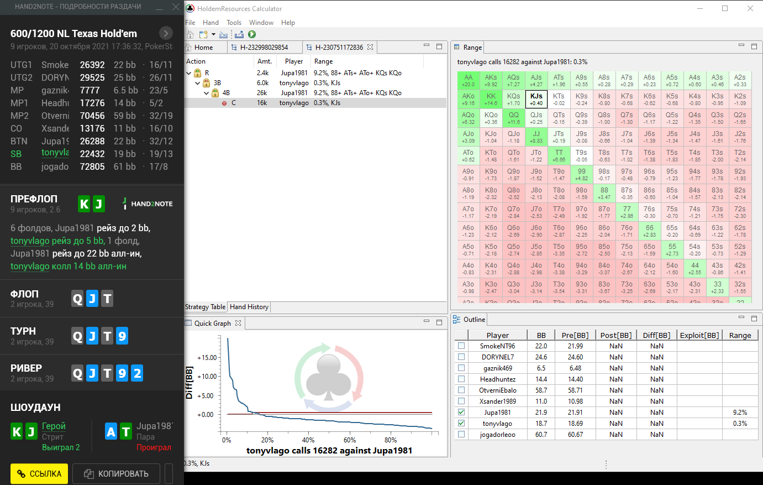
Task: Click the 9.2% range cell for Jupa1981 in Outline
Action: point(740,413)
